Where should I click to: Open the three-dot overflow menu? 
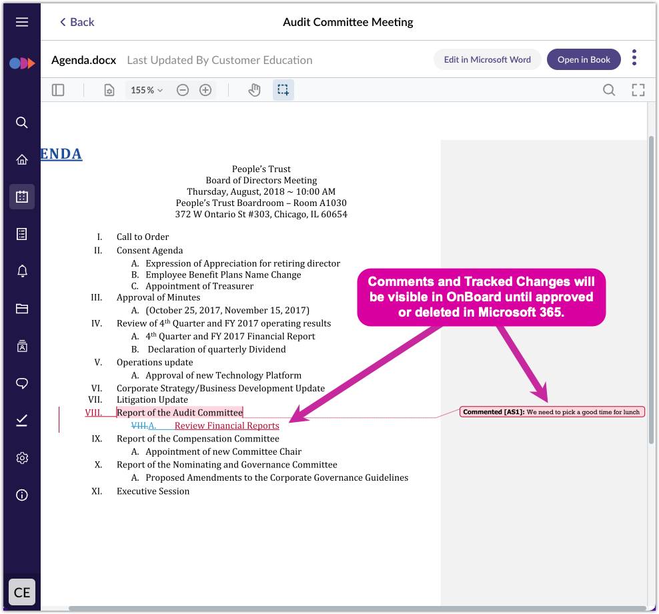(634, 58)
